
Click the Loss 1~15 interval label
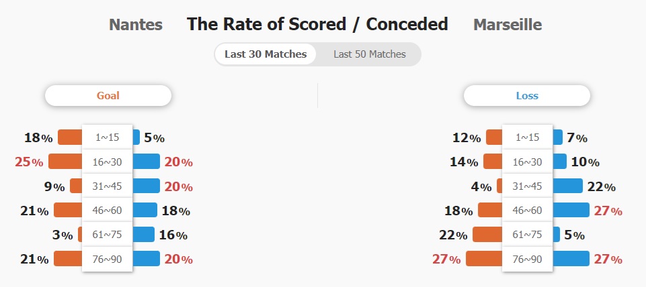527,137
